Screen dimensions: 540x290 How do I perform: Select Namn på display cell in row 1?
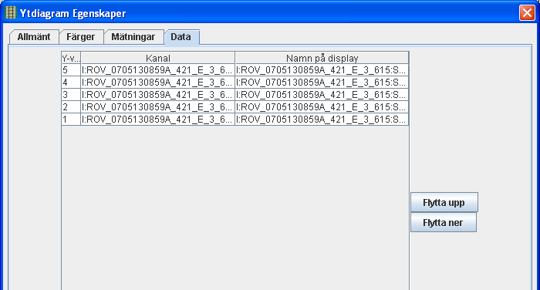pos(322,120)
